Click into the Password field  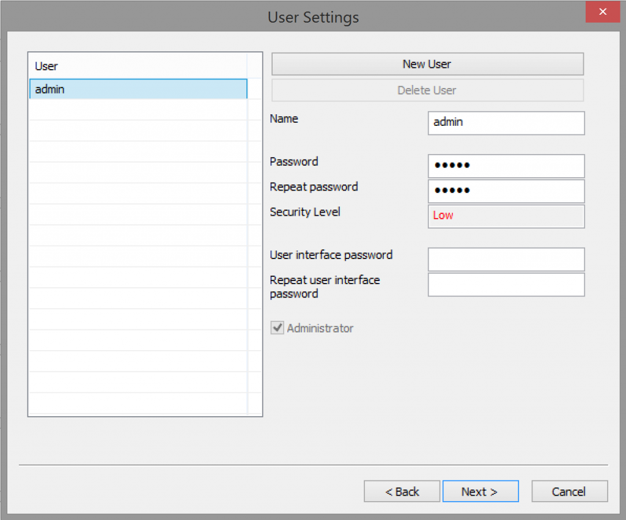506,166
